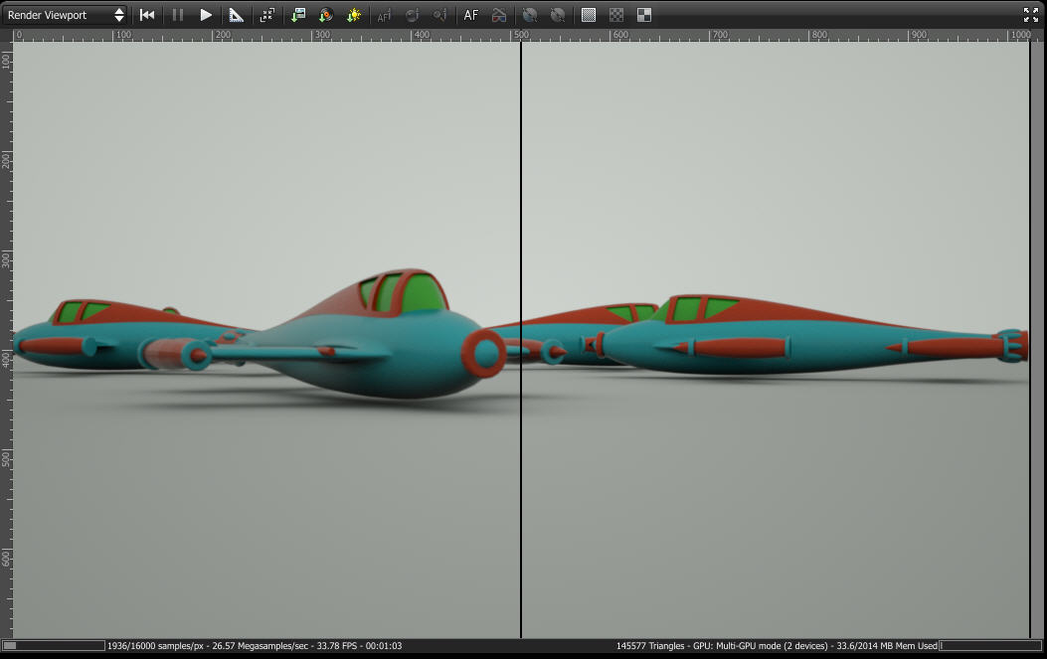
Task: Click the second dimmed globe icon
Action: coord(558,15)
